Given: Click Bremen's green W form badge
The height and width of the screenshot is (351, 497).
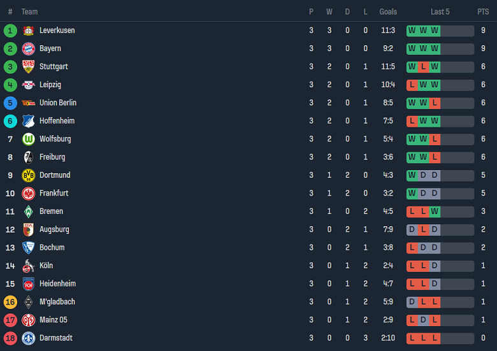Looking at the screenshot, I should click(435, 211).
